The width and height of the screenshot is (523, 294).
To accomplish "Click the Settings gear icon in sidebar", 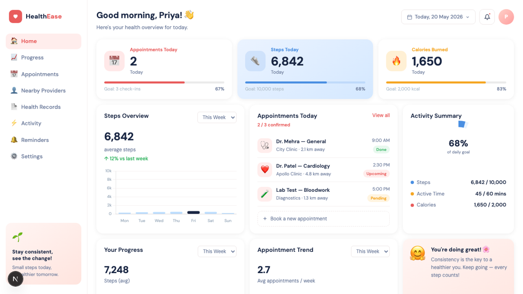I will pyautogui.click(x=14, y=156).
